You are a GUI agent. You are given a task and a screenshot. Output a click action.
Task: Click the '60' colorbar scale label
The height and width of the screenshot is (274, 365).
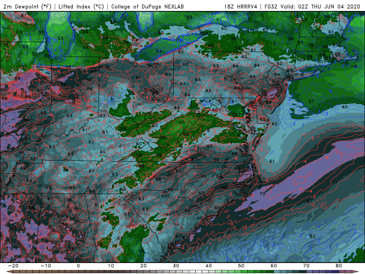pos(274,266)
